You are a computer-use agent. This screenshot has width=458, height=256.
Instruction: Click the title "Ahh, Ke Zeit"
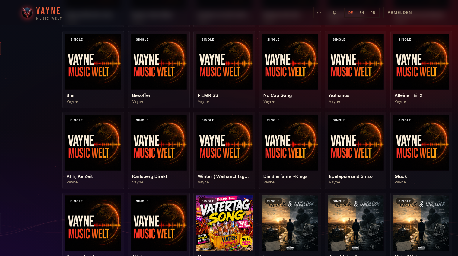(x=80, y=176)
